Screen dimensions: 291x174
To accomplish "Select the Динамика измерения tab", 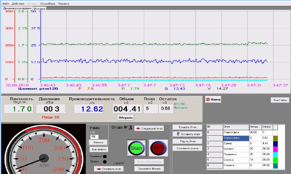I will pyautogui.click(x=17, y=8).
